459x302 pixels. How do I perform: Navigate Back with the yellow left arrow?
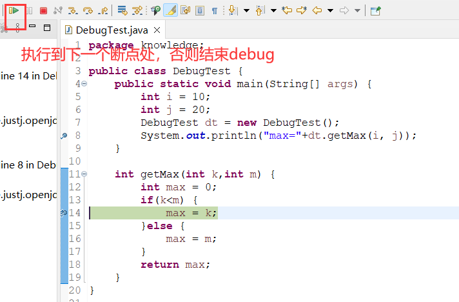pos(317,11)
